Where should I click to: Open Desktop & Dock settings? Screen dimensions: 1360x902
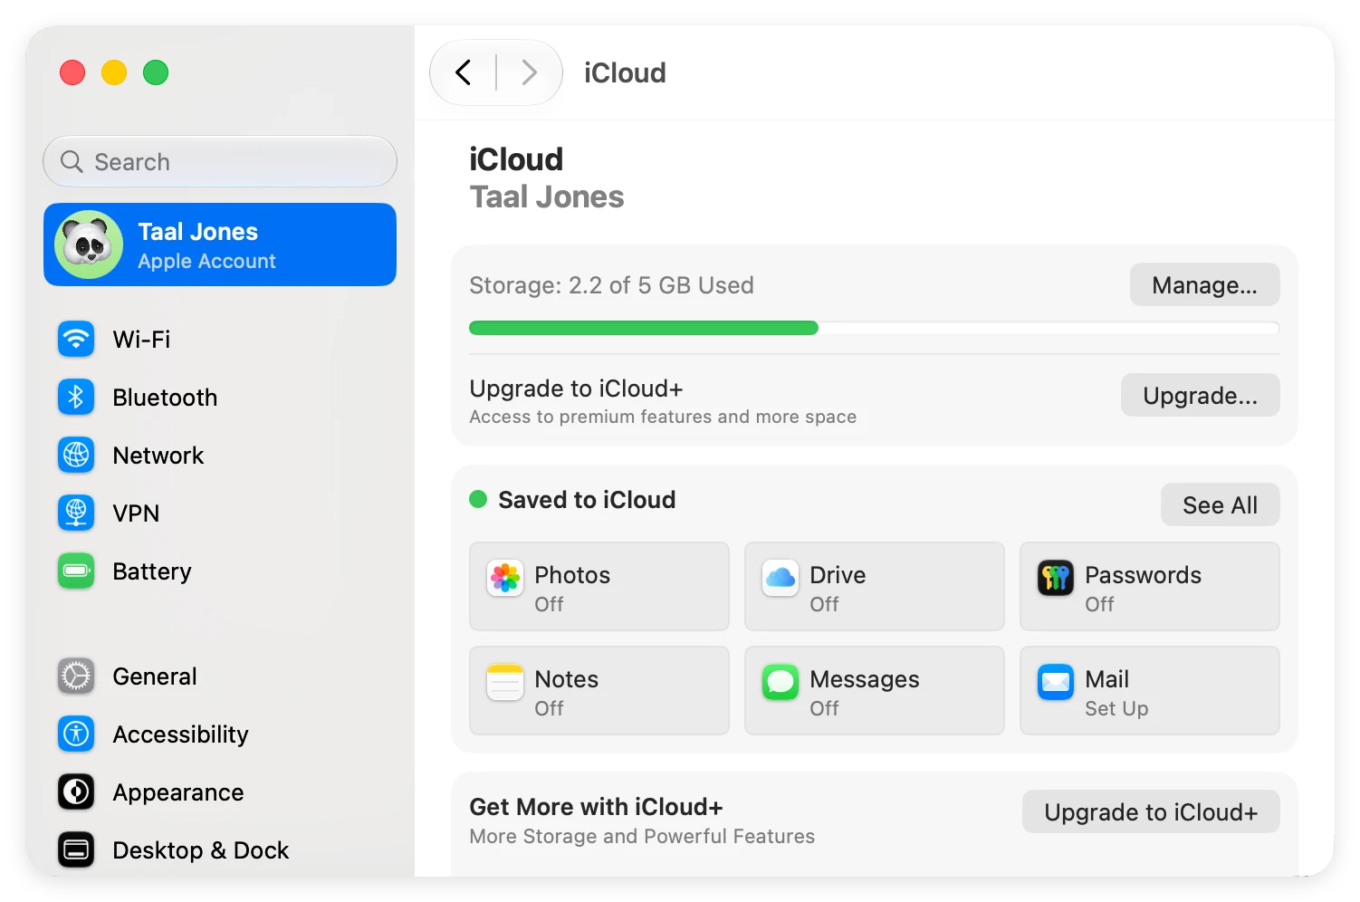coord(220,850)
